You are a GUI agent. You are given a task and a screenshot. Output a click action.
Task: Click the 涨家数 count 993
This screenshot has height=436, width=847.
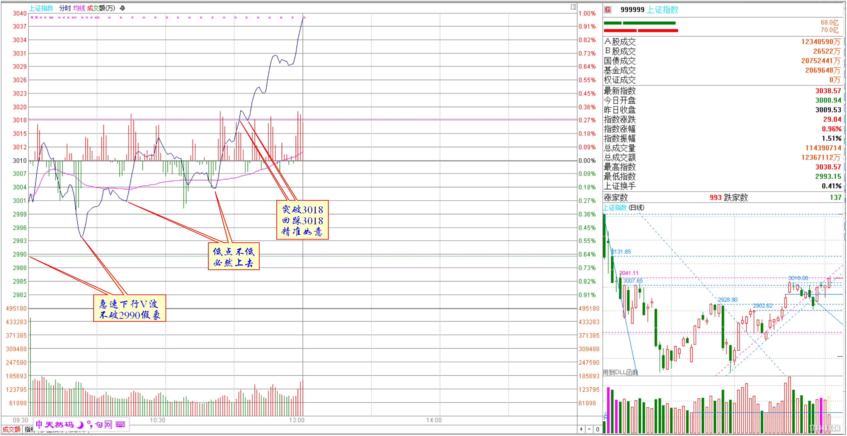(716, 197)
